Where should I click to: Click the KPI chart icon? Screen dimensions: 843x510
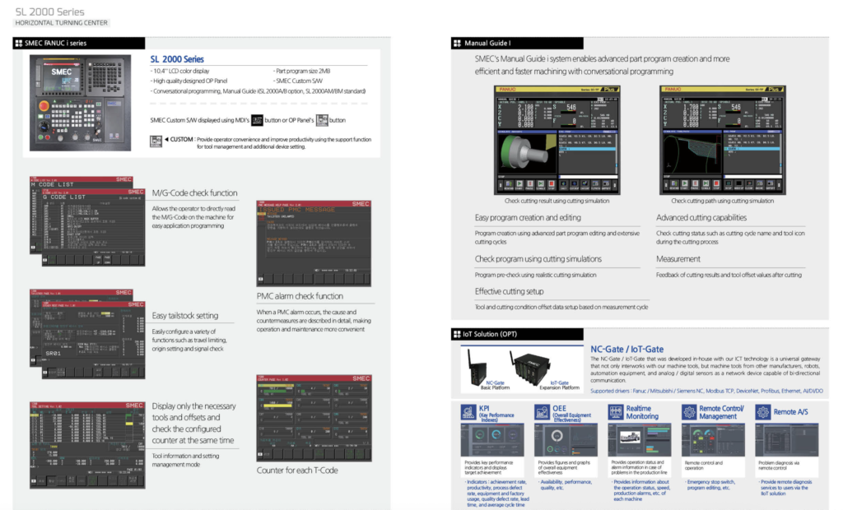point(468,412)
